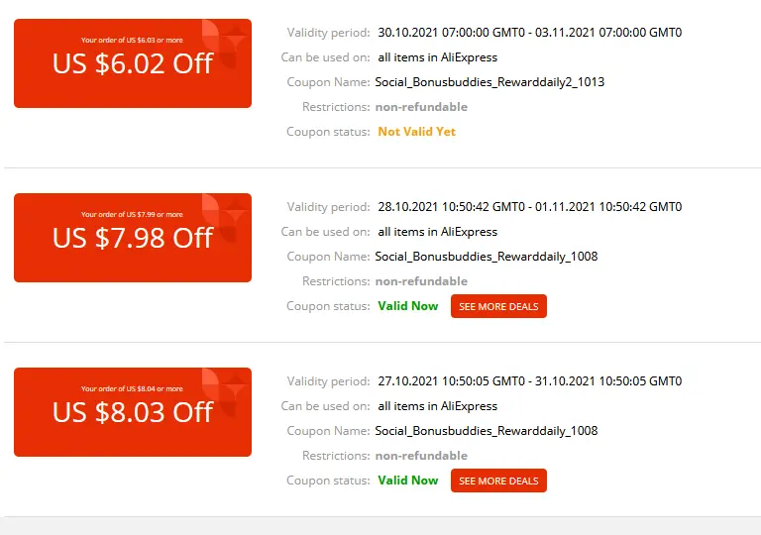The height and width of the screenshot is (535, 761).
Task: Click the US $6.02 Off coupon card
Action: pos(133,63)
